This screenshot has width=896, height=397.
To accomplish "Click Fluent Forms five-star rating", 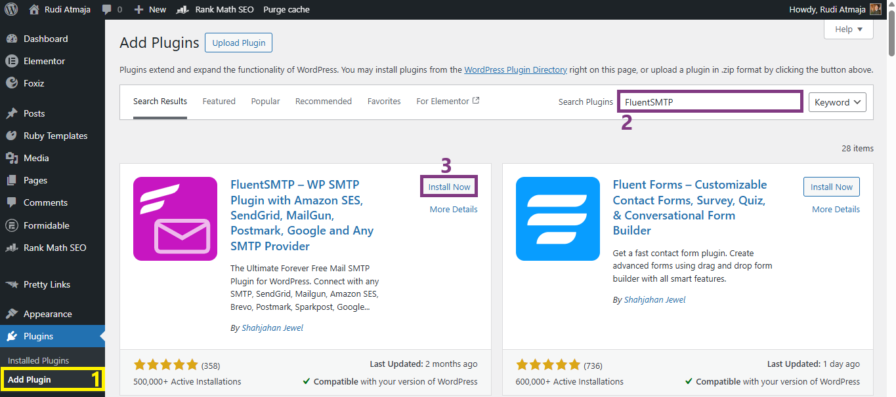I will pyautogui.click(x=548, y=365).
